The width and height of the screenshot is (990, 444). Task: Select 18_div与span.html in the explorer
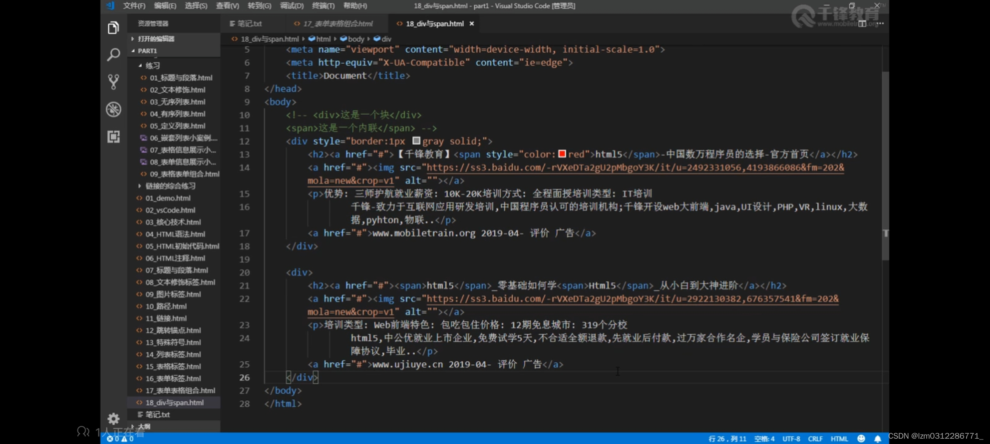[174, 403]
